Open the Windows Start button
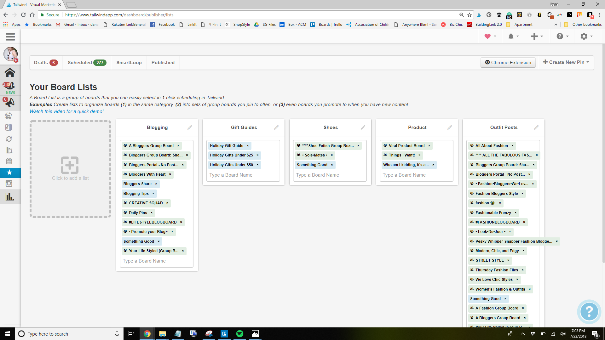Screen dimensions: 605x340 8,334
